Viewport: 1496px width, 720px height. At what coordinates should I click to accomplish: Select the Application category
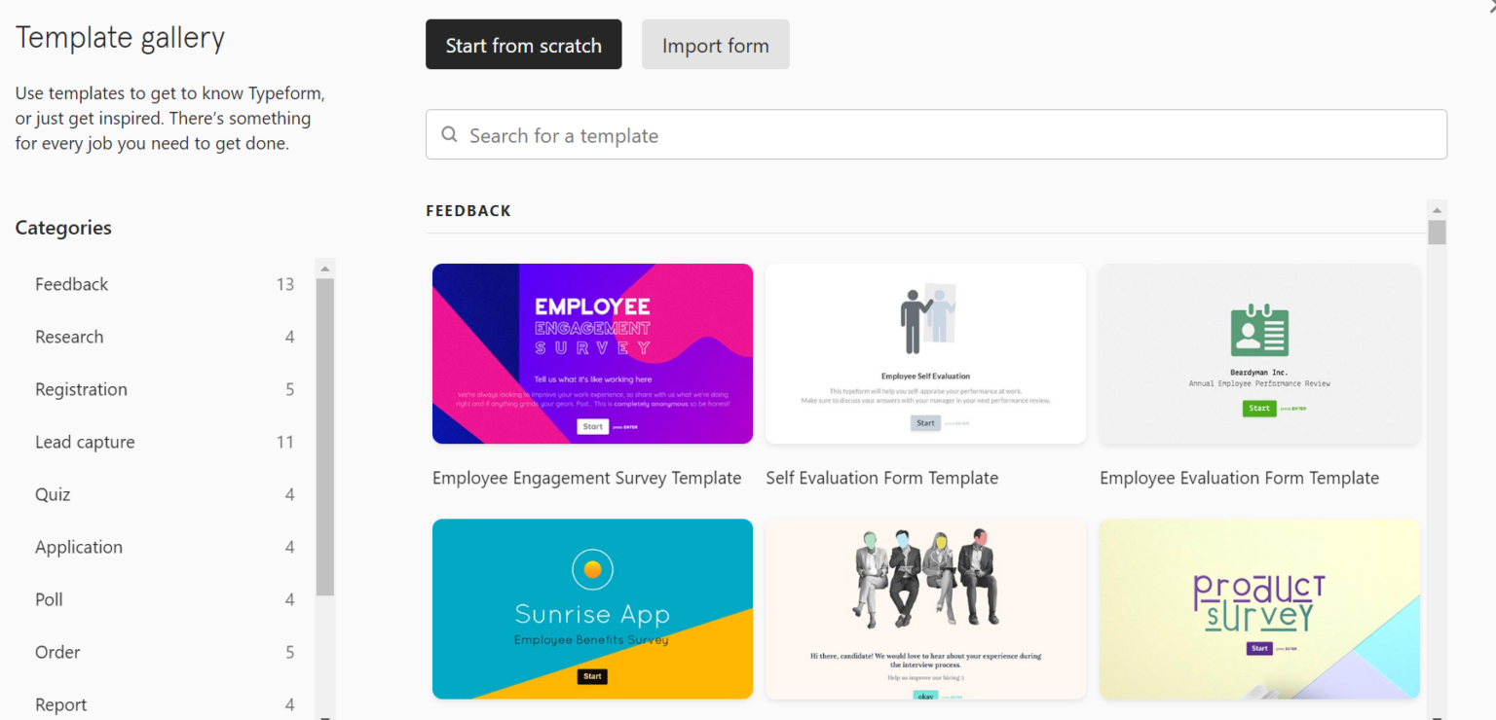(x=79, y=547)
